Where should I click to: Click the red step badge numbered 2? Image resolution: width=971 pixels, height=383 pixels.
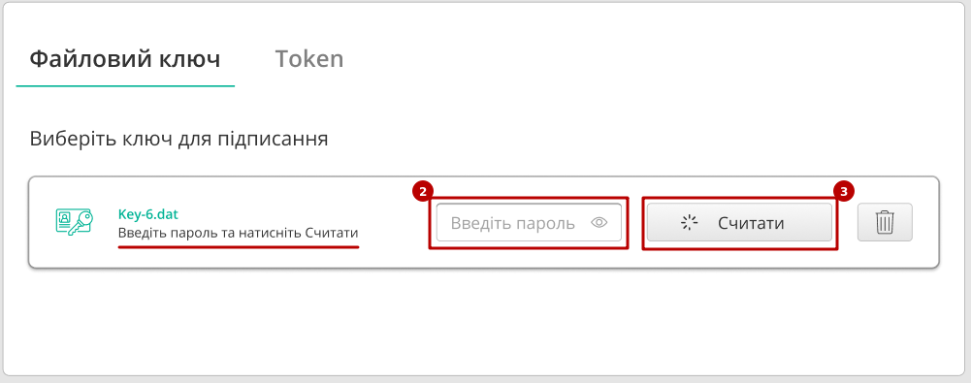423,192
